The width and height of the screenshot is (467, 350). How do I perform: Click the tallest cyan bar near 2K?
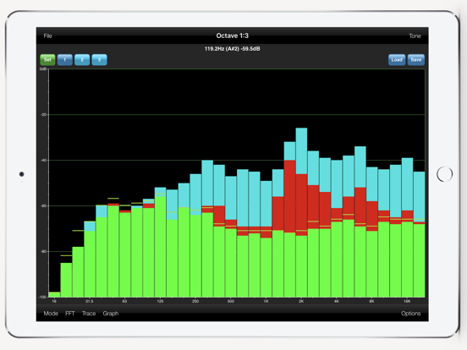tap(301, 150)
